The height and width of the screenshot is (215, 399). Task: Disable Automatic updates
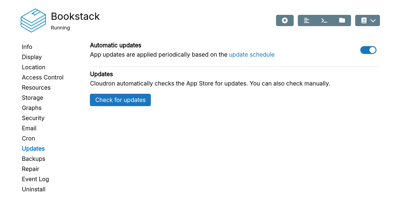(368, 50)
